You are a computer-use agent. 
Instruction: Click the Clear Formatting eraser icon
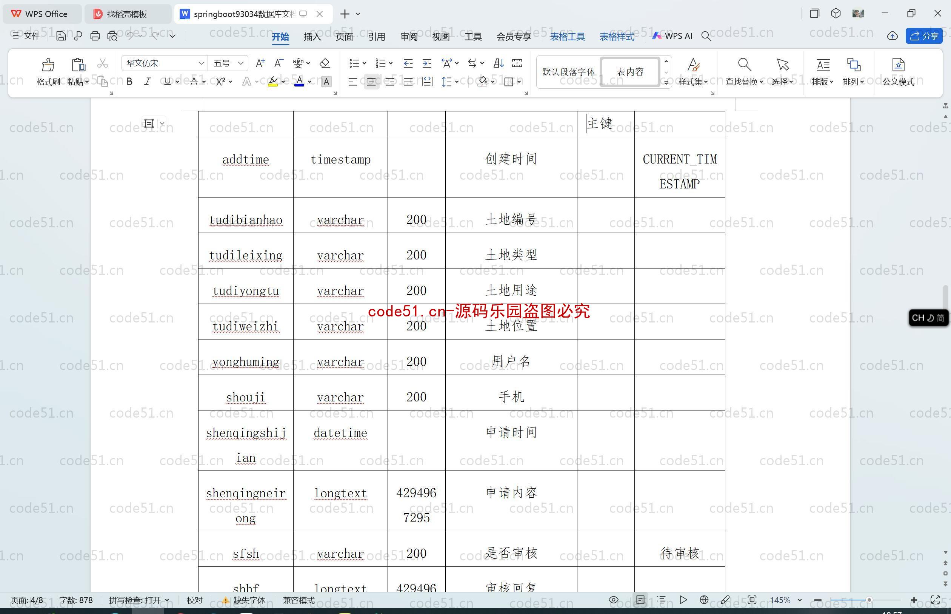(325, 63)
